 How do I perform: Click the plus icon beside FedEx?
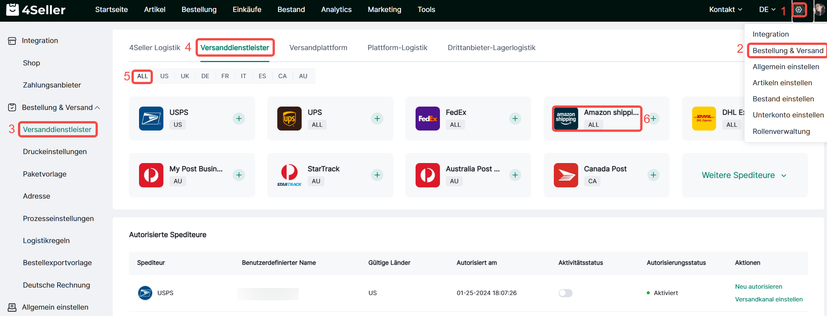(515, 119)
